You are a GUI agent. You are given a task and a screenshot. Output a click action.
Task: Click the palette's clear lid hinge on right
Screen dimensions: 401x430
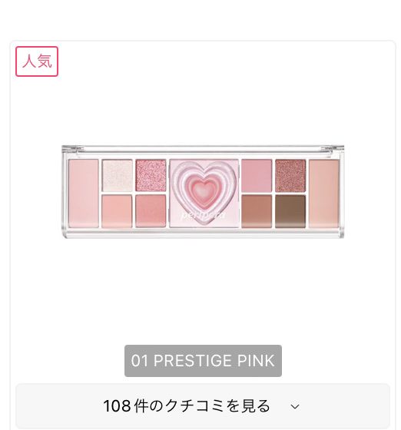pos(332,149)
